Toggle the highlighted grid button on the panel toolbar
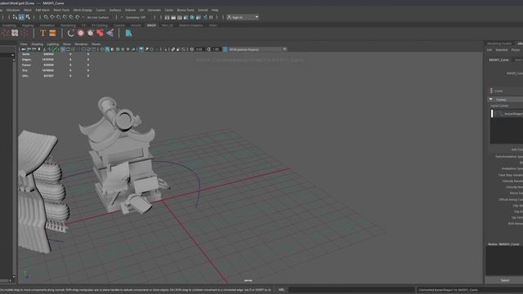 point(63,49)
